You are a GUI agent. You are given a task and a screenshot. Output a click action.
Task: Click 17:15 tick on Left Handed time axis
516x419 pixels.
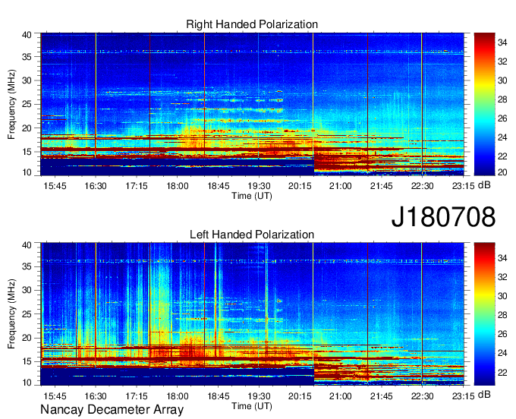(x=137, y=396)
